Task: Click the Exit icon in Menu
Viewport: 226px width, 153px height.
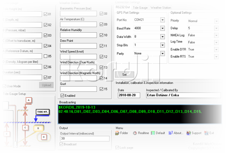Action: 206,133
